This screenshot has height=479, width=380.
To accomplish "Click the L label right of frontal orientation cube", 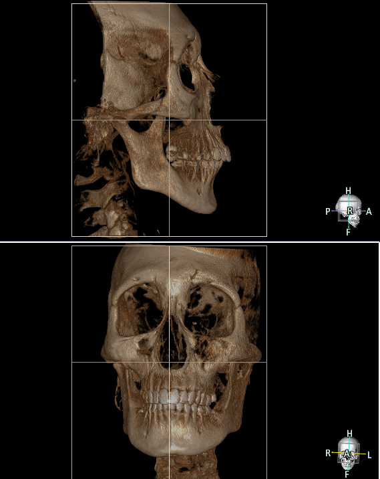I will tap(369, 455).
